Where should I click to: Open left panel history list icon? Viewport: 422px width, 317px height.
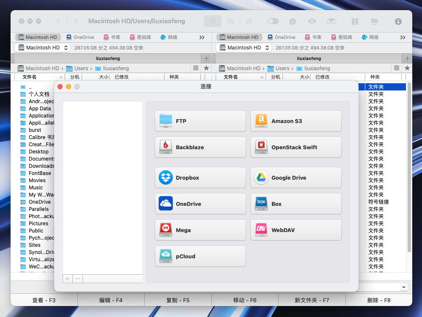click(x=196, y=68)
